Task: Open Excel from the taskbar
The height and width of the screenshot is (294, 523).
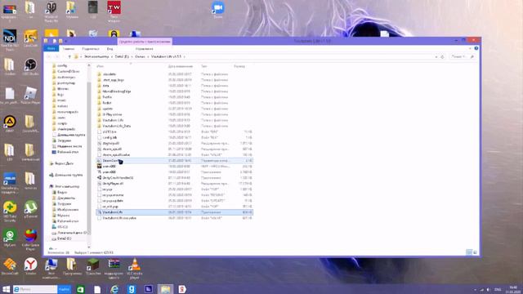Action: [x=80, y=289]
